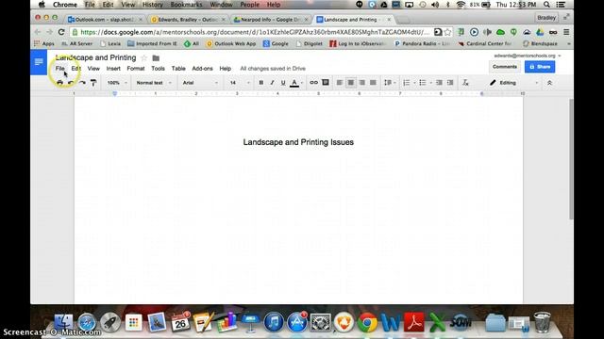
Task: Open the Arial font dropdown
Action: (200, 83)
